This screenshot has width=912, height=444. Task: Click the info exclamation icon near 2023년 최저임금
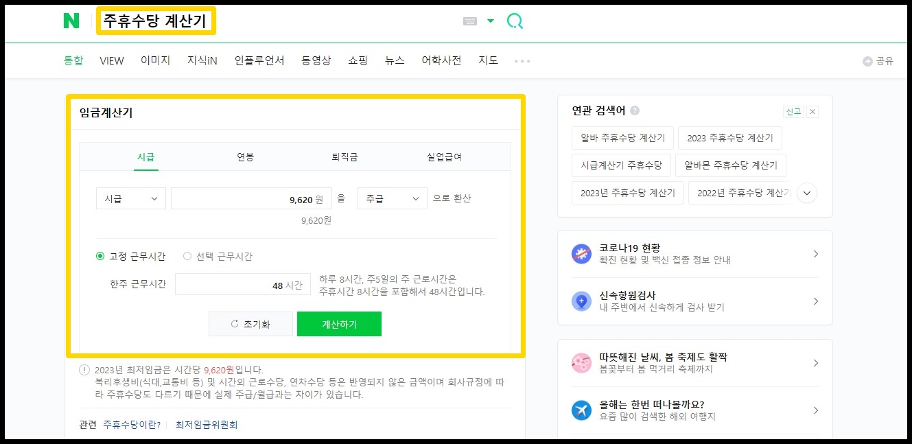pos(84,369)
